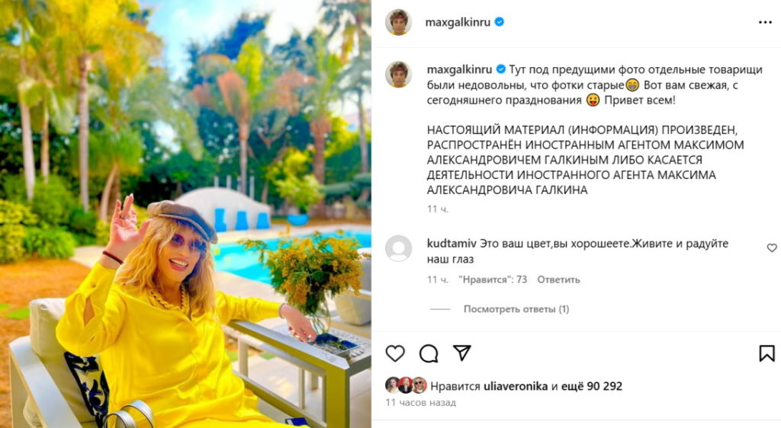Screen dimensions: 781x428
Task: Open kudtamiv username link
Action: coord(452,244)
